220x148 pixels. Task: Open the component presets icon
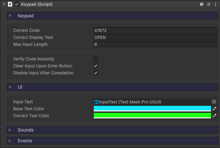point(209,4)
